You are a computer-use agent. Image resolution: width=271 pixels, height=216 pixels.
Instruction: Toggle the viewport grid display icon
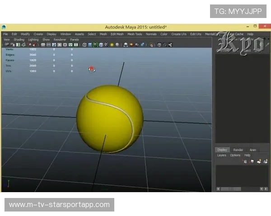pos(43,45)
